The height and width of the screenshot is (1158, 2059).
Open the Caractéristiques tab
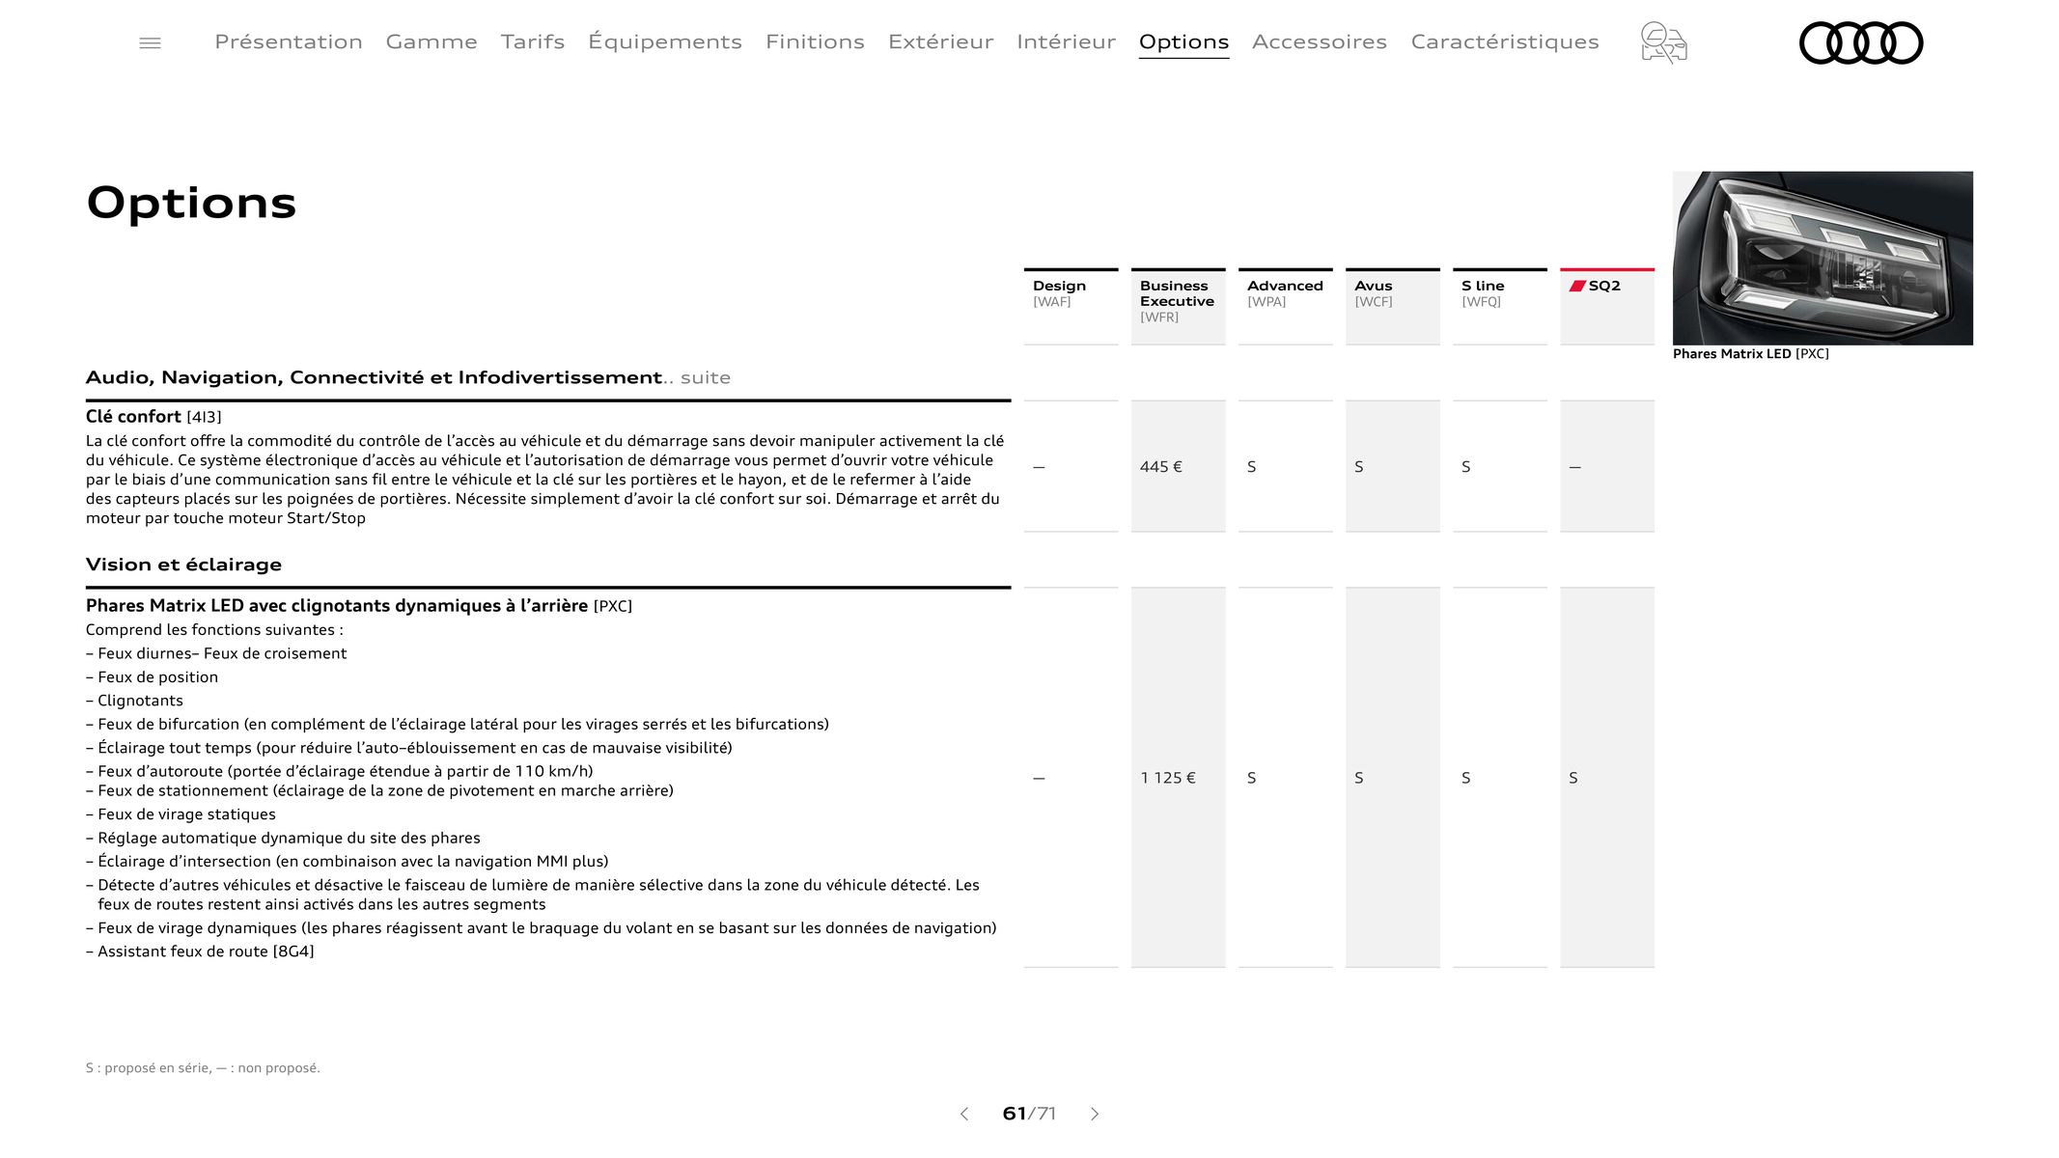click(1505, 41)
